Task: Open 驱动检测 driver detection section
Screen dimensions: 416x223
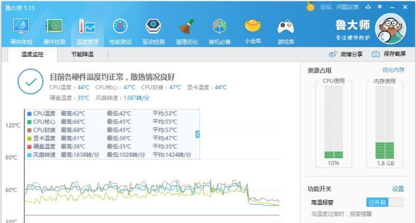Action: pos(154,31)
